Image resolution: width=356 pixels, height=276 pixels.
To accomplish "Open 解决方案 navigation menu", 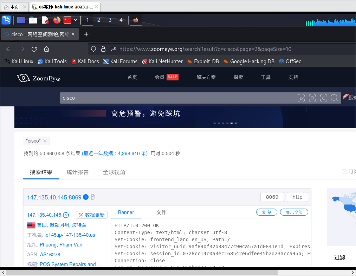I will 206,77.
